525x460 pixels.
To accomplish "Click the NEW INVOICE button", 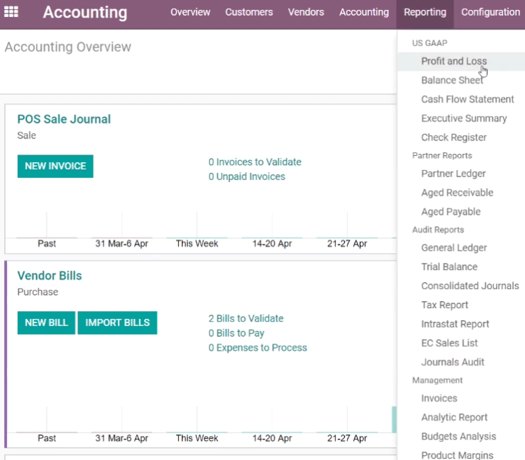I will click(55, 167).
